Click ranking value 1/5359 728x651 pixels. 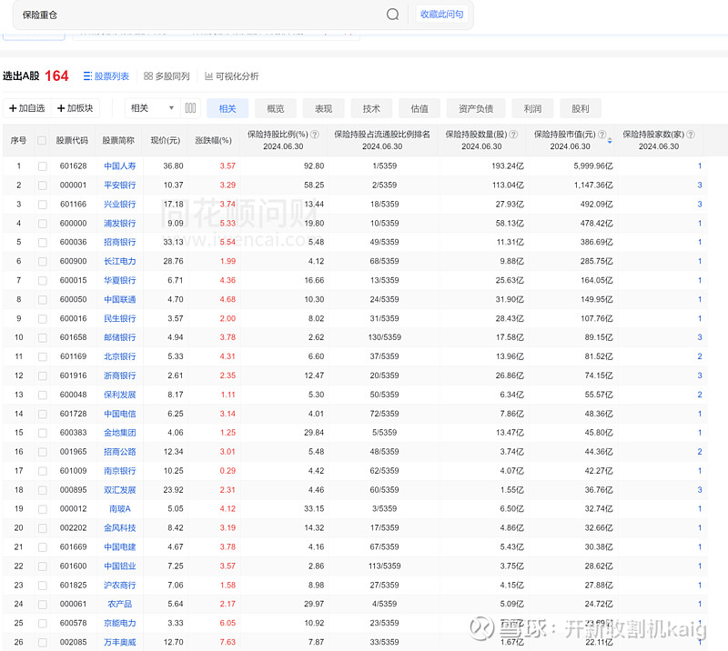tap(384, 166)
